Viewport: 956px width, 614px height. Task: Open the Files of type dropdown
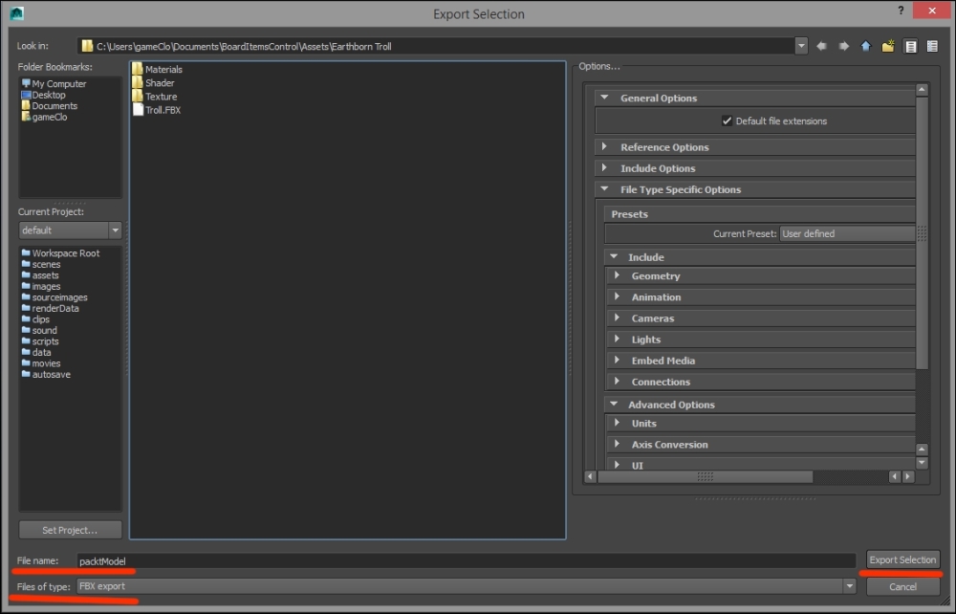[x=848, y=586]
